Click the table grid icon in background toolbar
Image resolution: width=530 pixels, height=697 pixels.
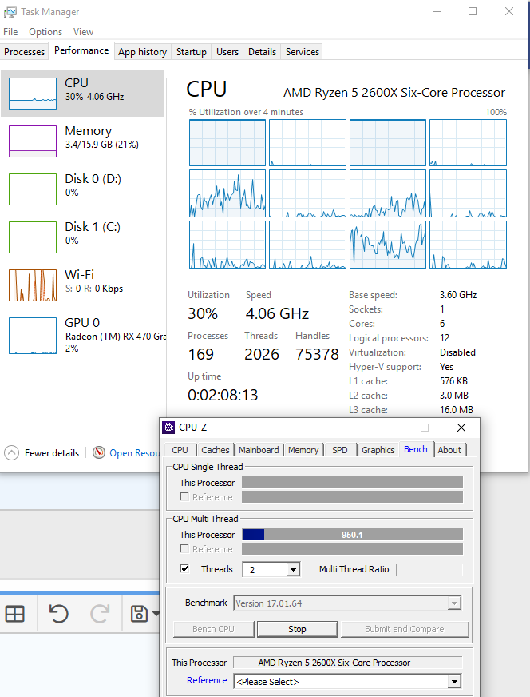pyautogui.click(x=14, y=615)
